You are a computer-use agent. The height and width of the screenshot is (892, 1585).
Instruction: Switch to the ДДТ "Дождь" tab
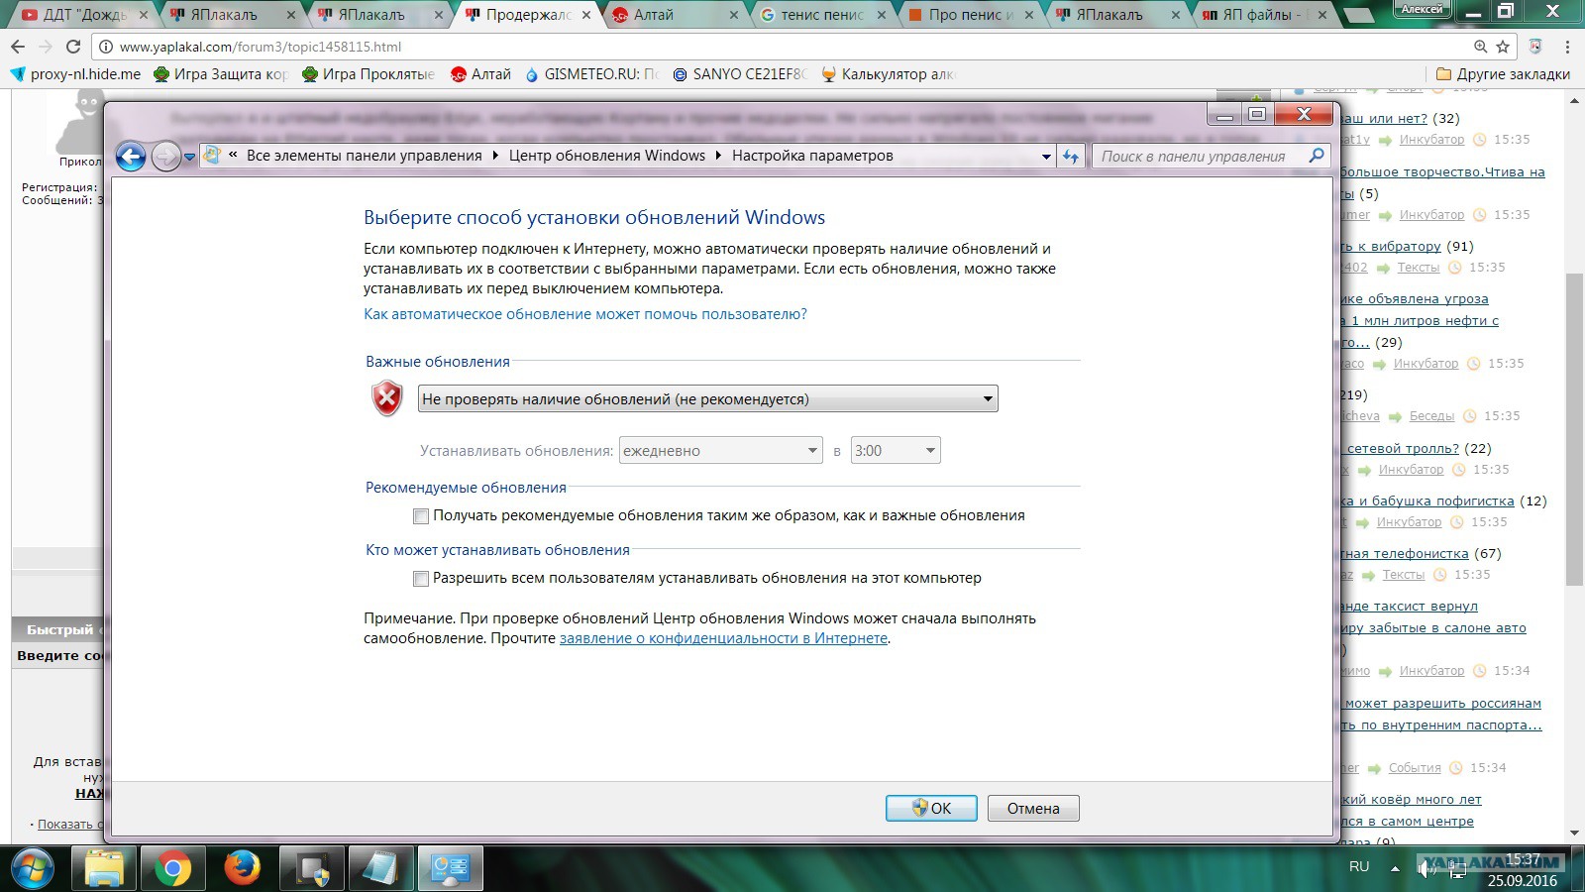85,15
